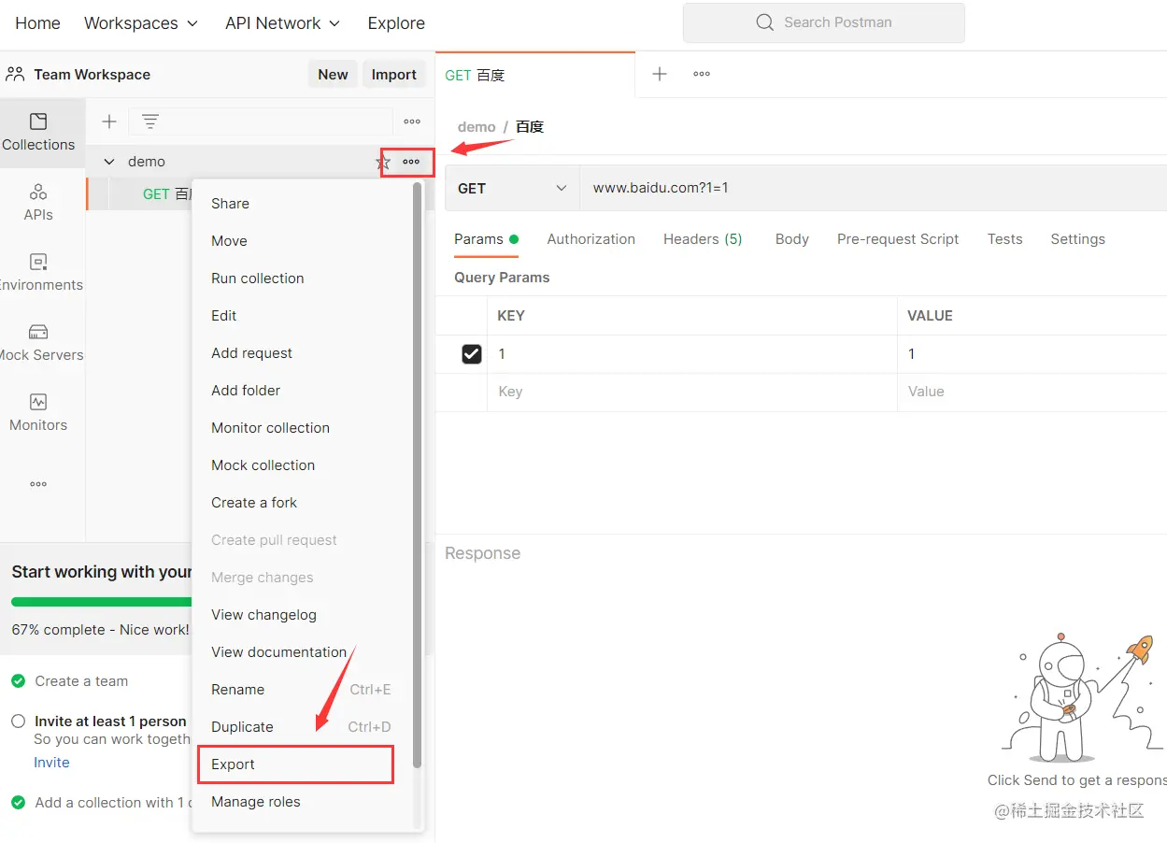Toggle the checkbox for param key 1
The image size is (1167, 843).
click(x=472, y=354)
